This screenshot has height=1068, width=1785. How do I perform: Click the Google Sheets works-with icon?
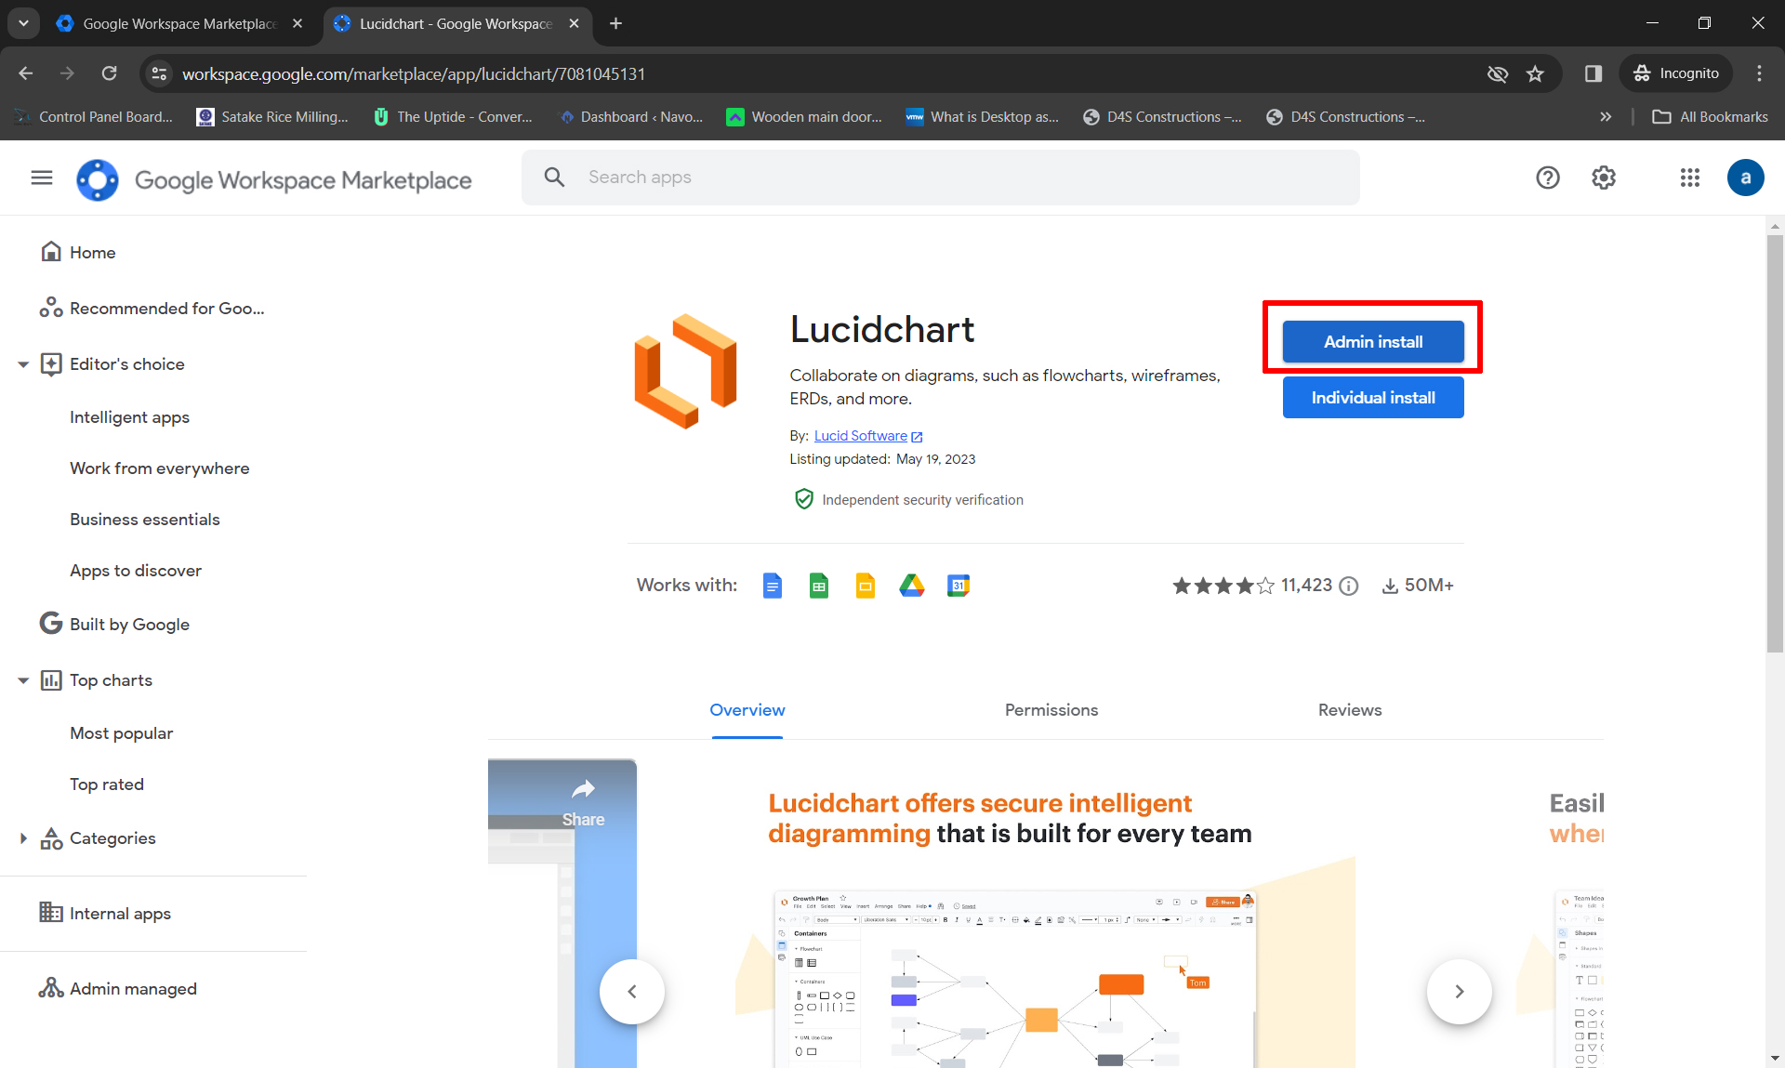click(818, 586)
